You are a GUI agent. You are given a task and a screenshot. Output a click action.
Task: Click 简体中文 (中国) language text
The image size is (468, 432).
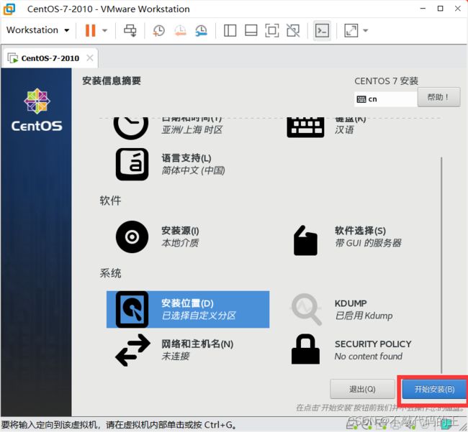(193, 170)
